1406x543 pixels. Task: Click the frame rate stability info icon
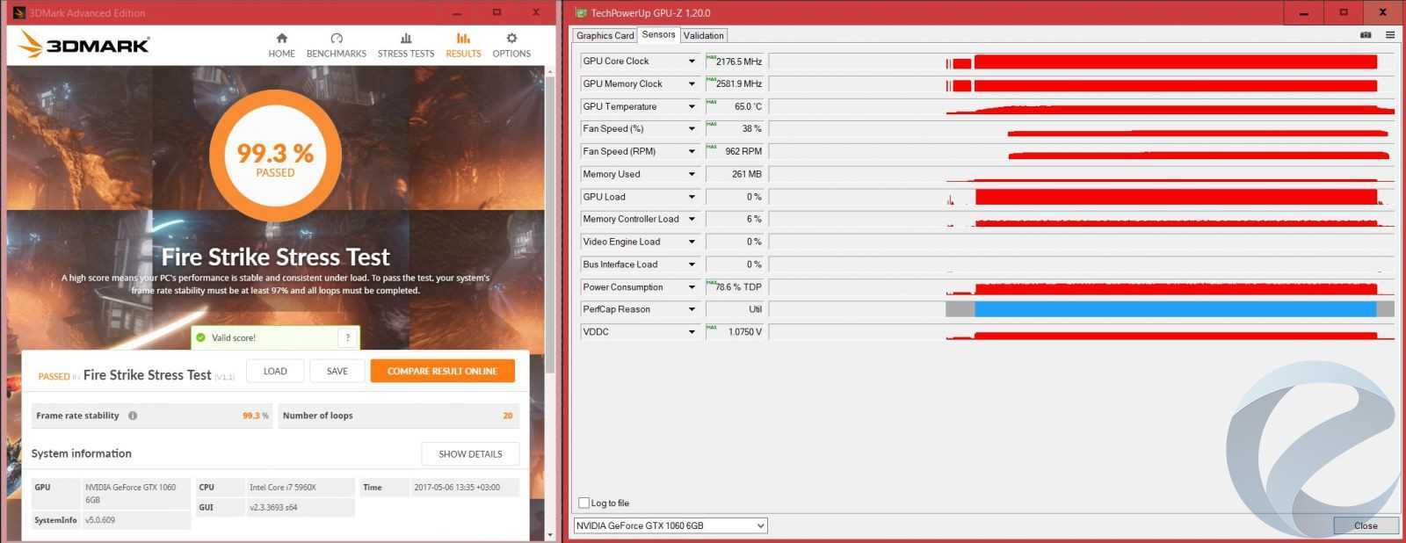click(133, 416)
